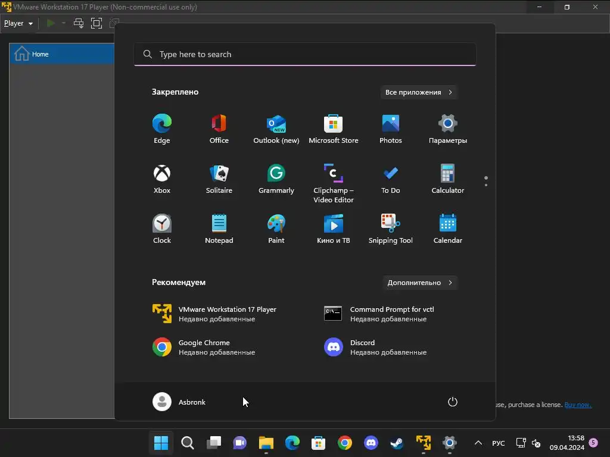Screen dimensions: 610x457
Task: Open the clock showing 13:58 09.04.2024
Action: (567, 443)
